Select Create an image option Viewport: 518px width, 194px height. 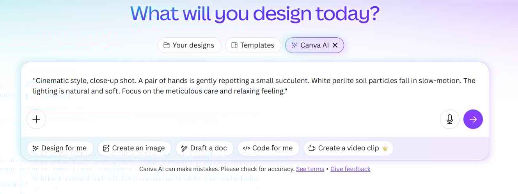pos(134,148)
